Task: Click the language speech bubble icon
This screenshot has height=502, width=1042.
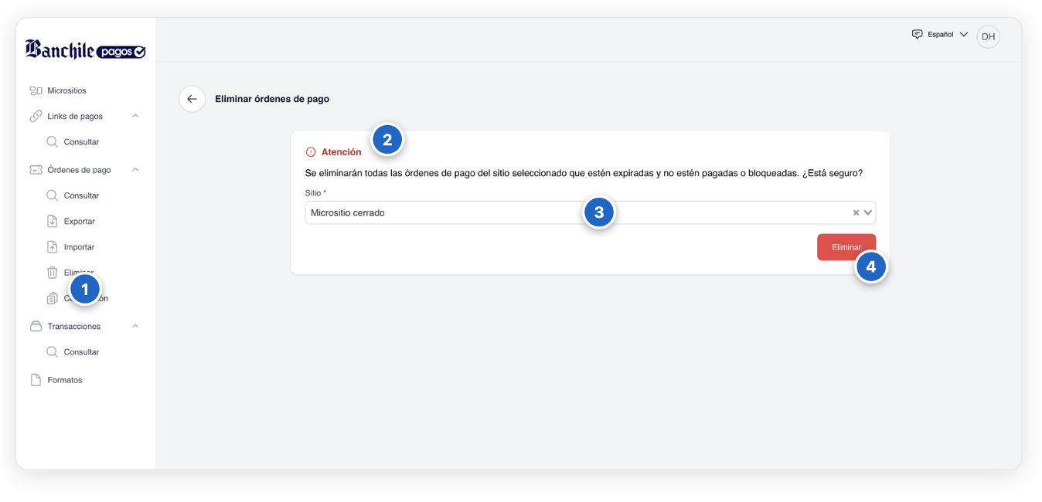Action: pos(918,35)
